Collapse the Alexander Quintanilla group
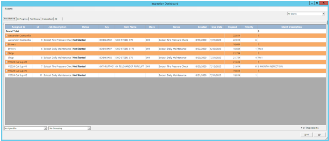Image resolution: width=329 pixels, height=141 pixels. tap(6, 36)
